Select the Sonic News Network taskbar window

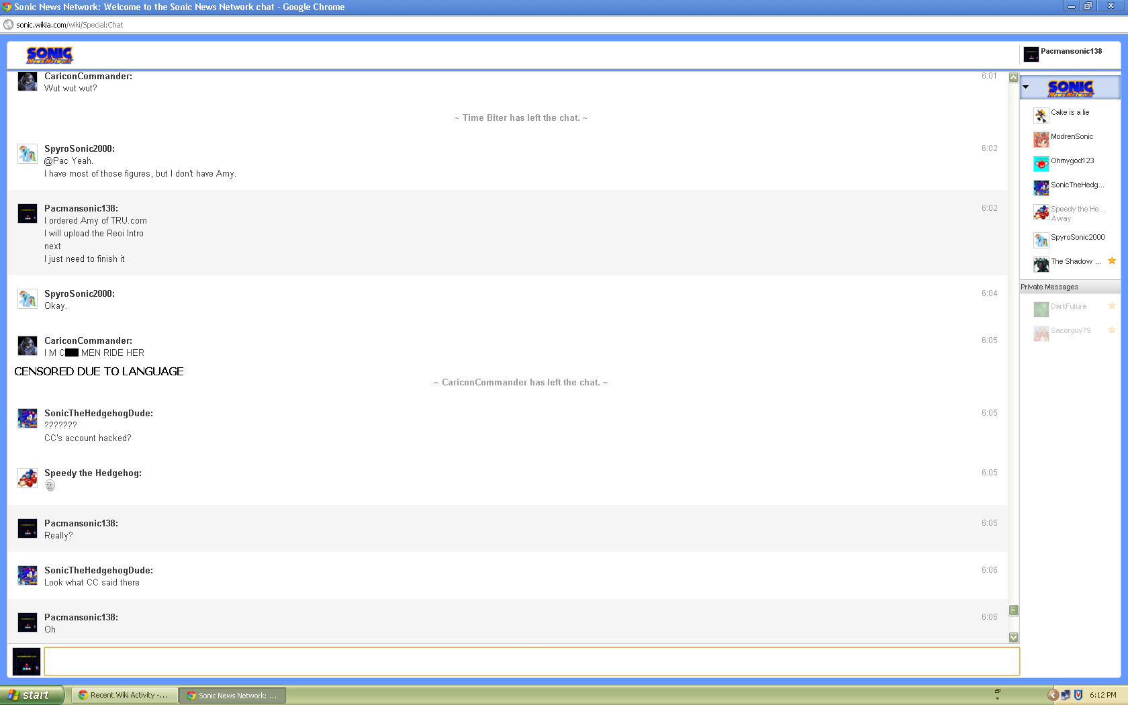click(x=232, y=695)
